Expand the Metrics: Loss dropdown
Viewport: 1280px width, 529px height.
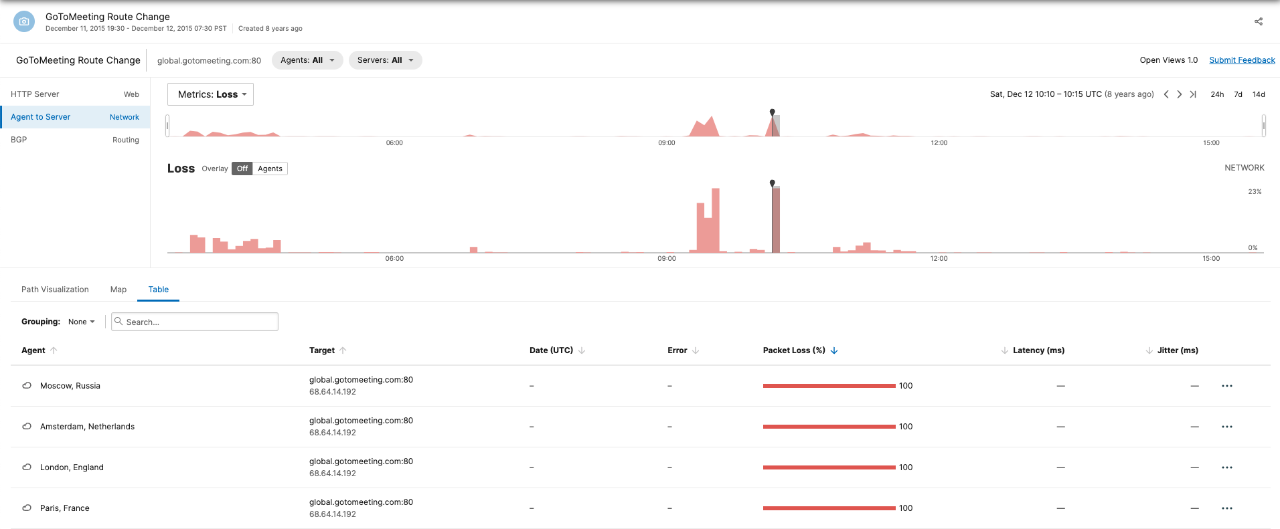click(210, 94)
